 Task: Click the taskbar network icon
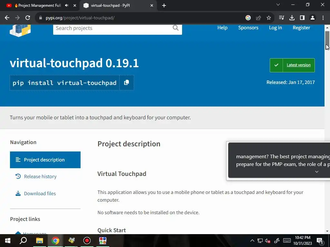tap(260, 241)
